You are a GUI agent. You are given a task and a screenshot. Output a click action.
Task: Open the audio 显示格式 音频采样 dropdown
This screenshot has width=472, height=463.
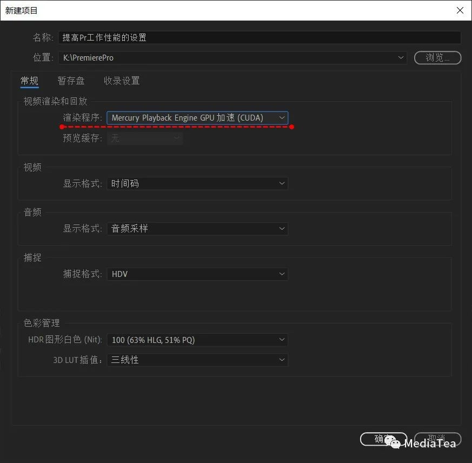click(x=197, y=229)
